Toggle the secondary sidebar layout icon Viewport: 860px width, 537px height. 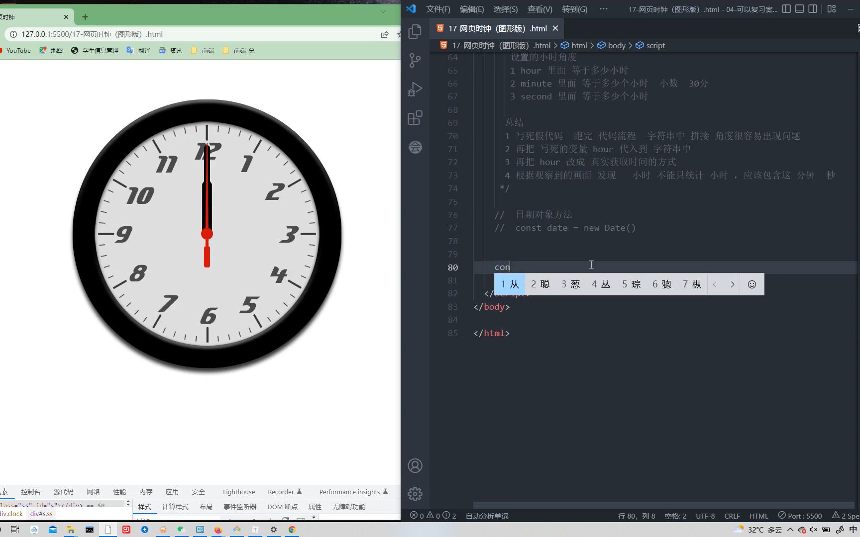(x=813, y=9)
